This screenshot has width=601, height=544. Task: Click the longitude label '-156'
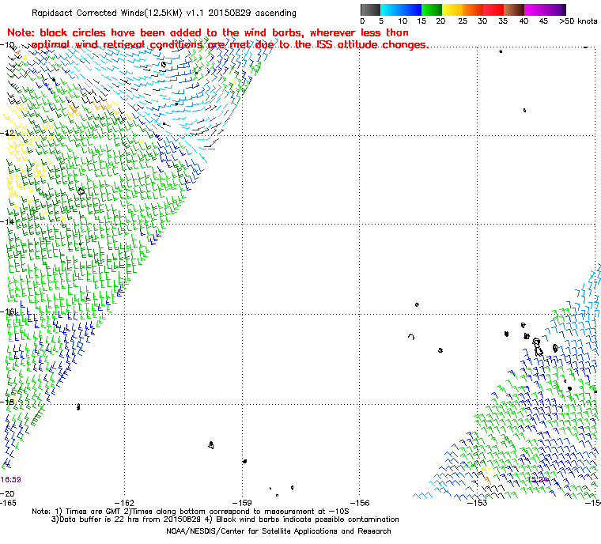361,502
